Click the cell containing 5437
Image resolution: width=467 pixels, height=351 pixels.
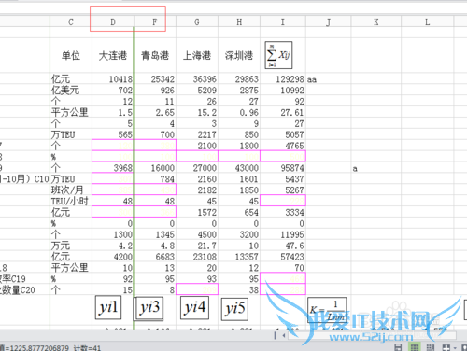tap(283, 179)
